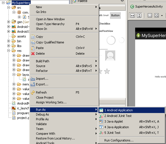Open the Build Path submenu
This screenshot has height=144, width=166.
[64, 61]
